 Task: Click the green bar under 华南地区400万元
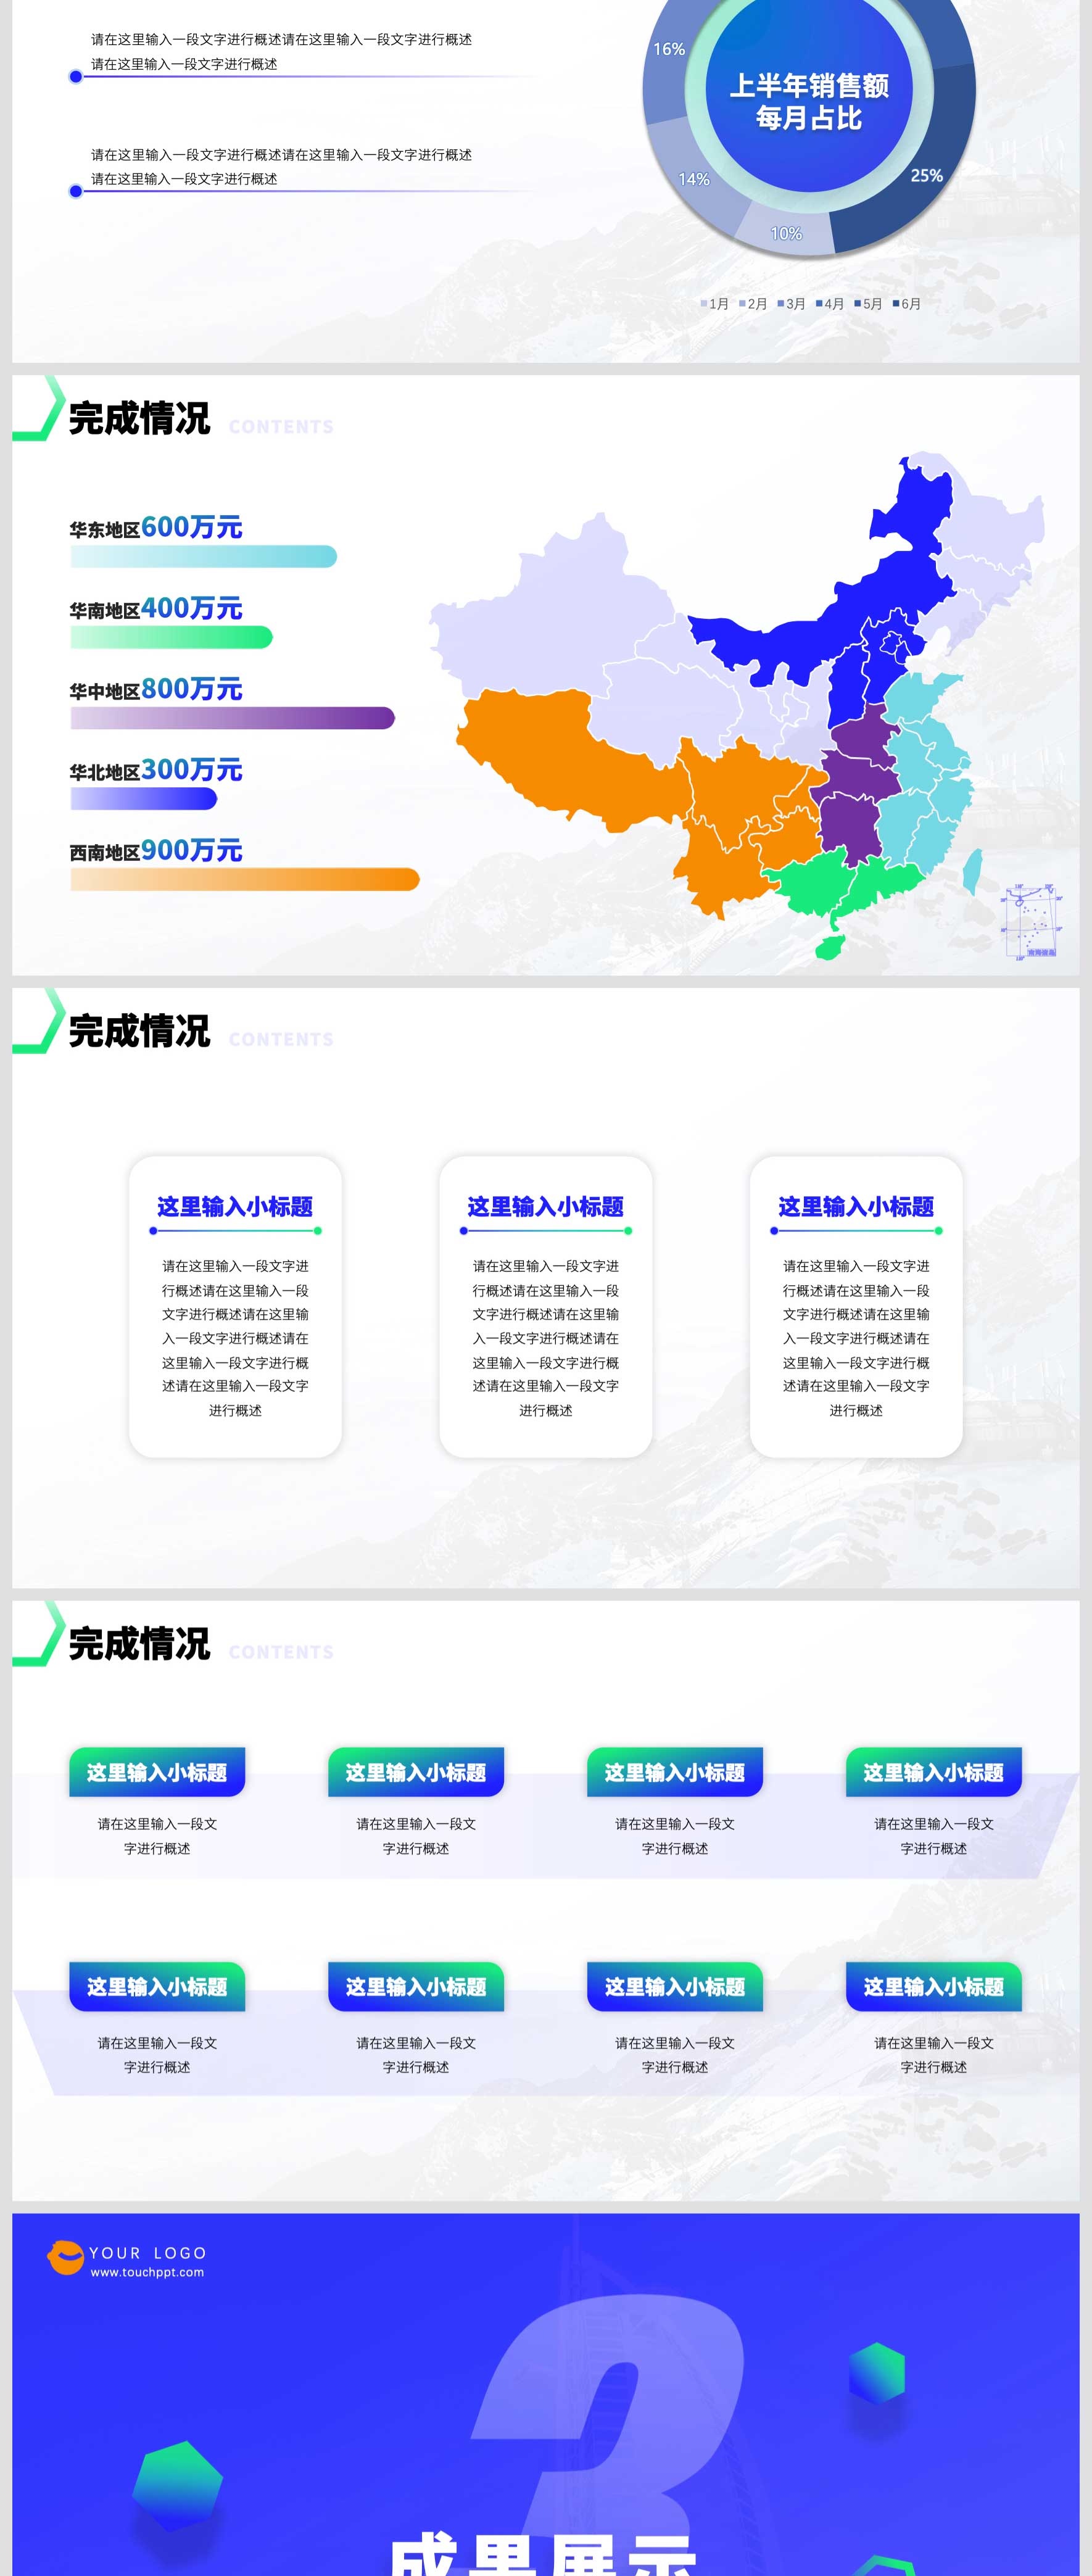tap(171, 637)
